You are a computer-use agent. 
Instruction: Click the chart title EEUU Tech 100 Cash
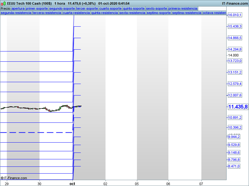(x=29, y=3)
